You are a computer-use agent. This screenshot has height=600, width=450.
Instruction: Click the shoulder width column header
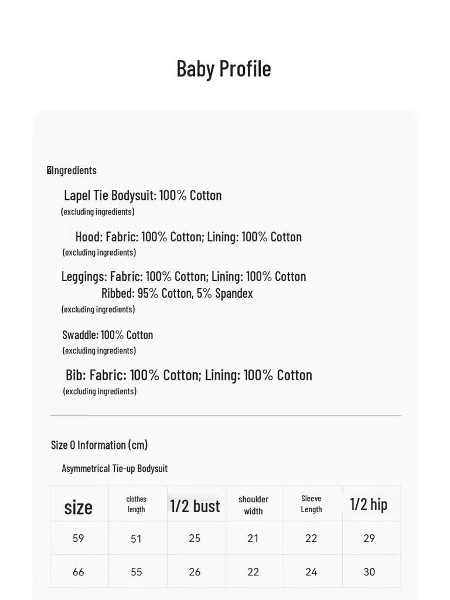click(253, 505)
